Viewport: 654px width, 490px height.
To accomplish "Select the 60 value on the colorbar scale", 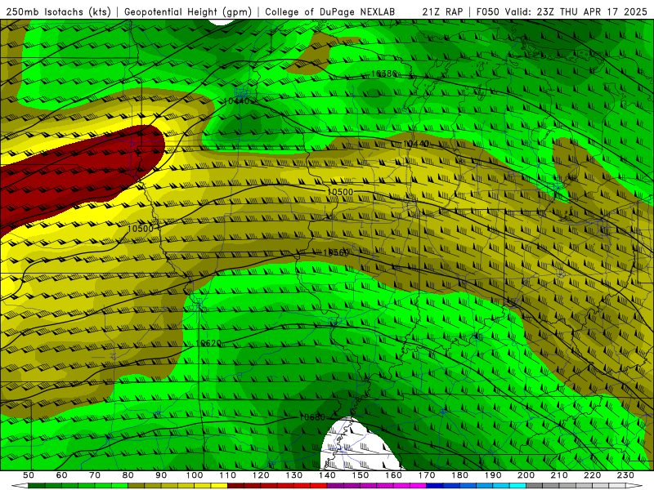I will click(x=61, y=475).
